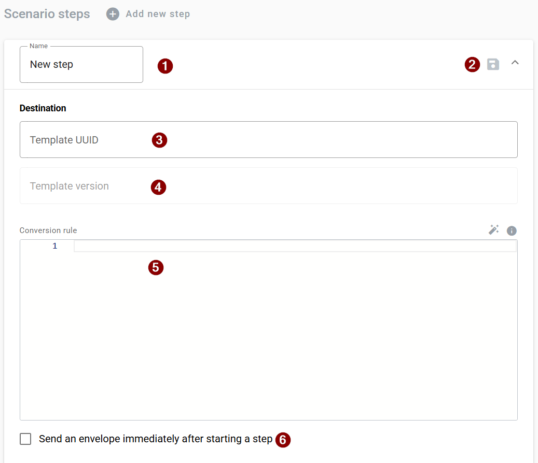The height and width of the screenshot is (463, 538).
Task: Open the Conversion rule info icon
Action: pyautogui.click(x=512, y=230)
